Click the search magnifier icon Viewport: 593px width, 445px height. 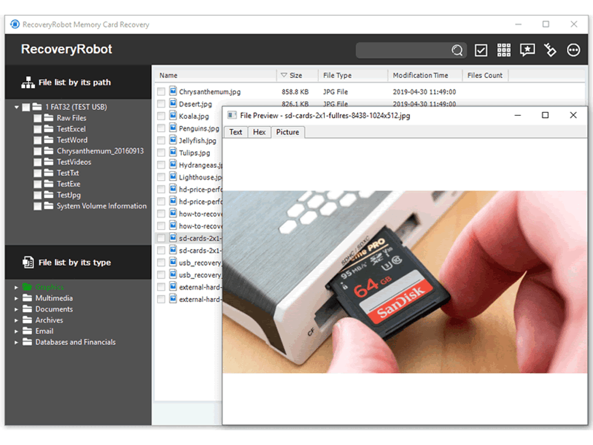pyautogui.click(x=457, y=50)
